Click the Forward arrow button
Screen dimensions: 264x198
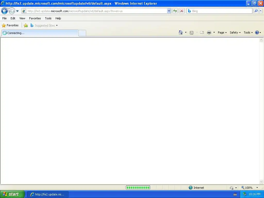[12, 11]
